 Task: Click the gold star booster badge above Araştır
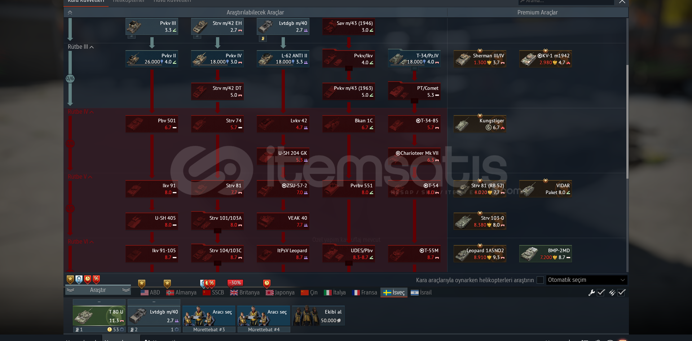tap(70, 279)
